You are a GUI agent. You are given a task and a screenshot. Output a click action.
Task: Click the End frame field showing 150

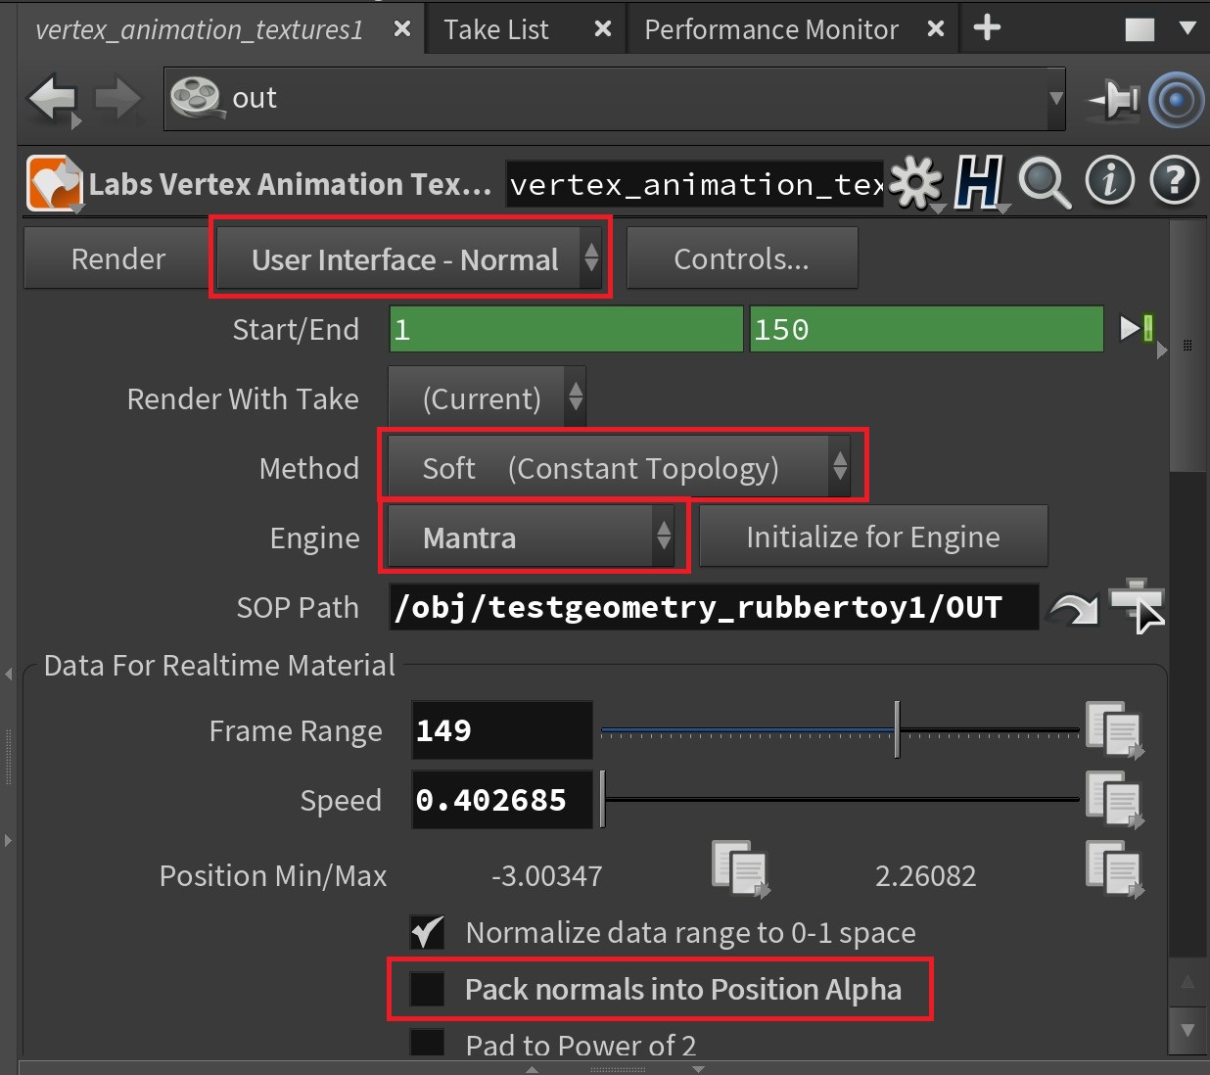point(926,328)
